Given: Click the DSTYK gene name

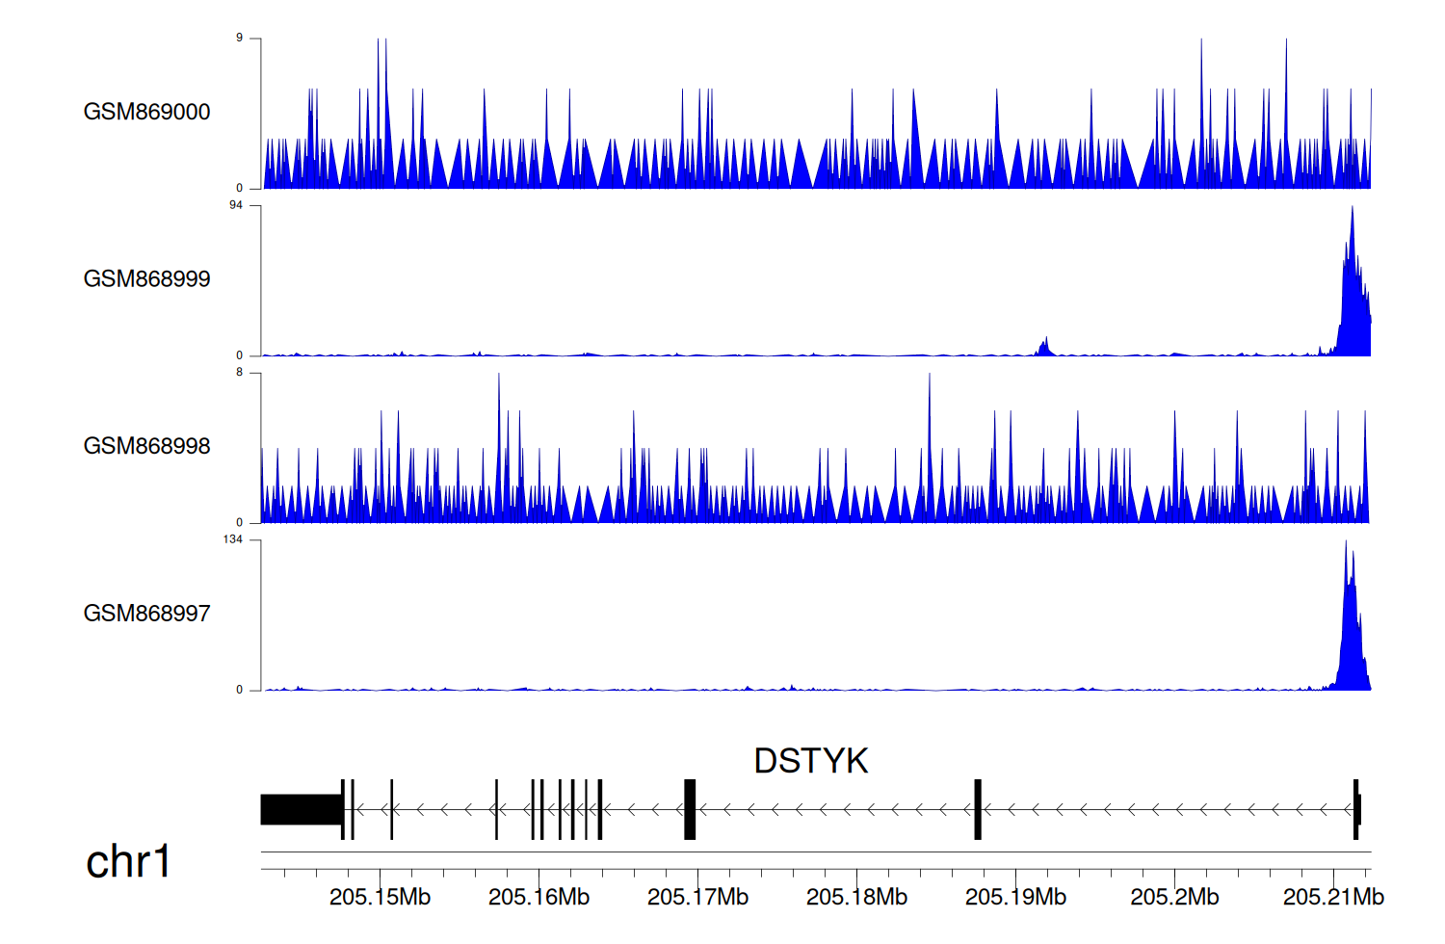Looking at the screenshot, I should (x=810, y=761).
